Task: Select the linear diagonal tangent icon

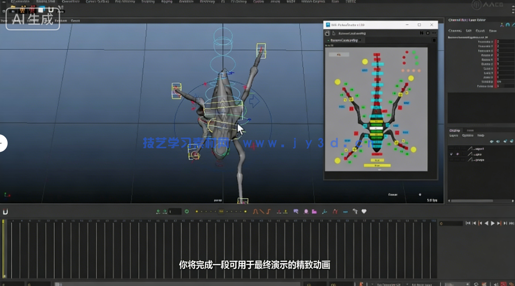Action: [262, 212]
